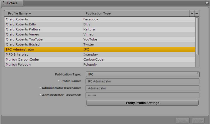210x124 pixels.
Task: Focus the Profile Name text field
Action: 143,81
